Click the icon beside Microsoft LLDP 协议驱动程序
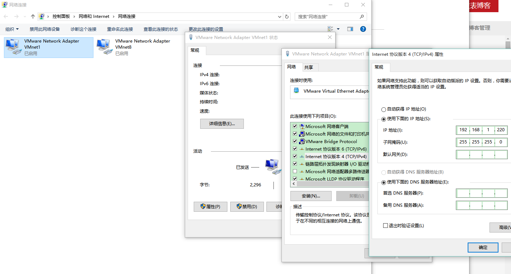Screen dimensions: 511x274 pyautogui.click(x=302, y=179)
